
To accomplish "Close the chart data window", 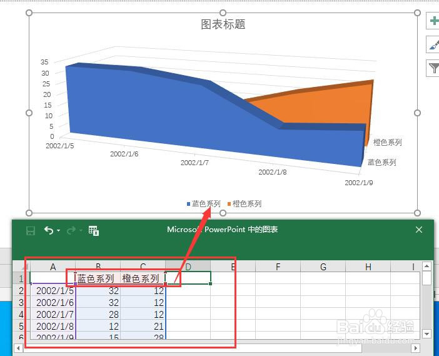I will coord(419,230).
